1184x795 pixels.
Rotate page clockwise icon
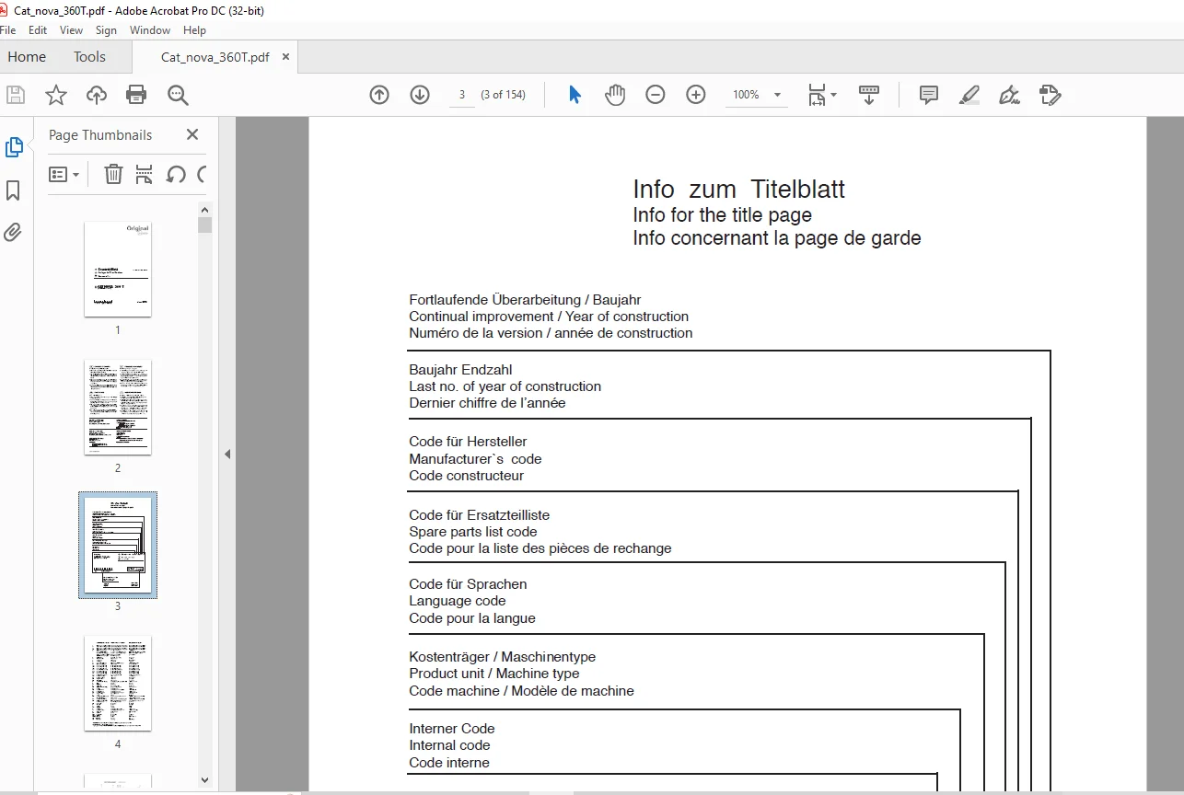[x=202, y=174]
